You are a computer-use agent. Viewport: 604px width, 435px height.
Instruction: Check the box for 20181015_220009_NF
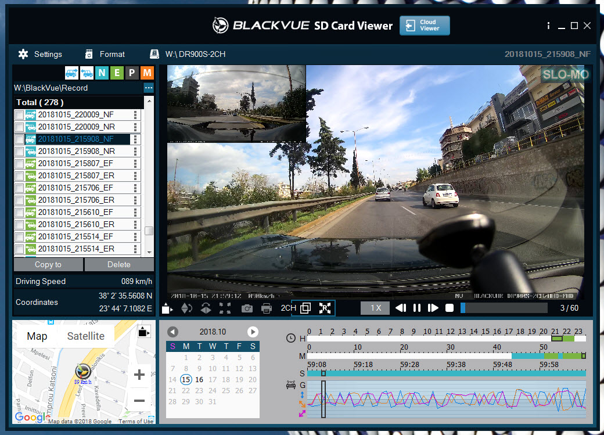tap(19, 115)
